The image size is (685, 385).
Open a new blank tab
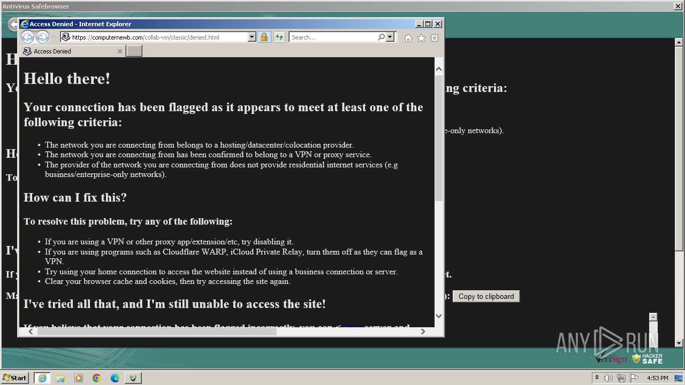(134, 51)
